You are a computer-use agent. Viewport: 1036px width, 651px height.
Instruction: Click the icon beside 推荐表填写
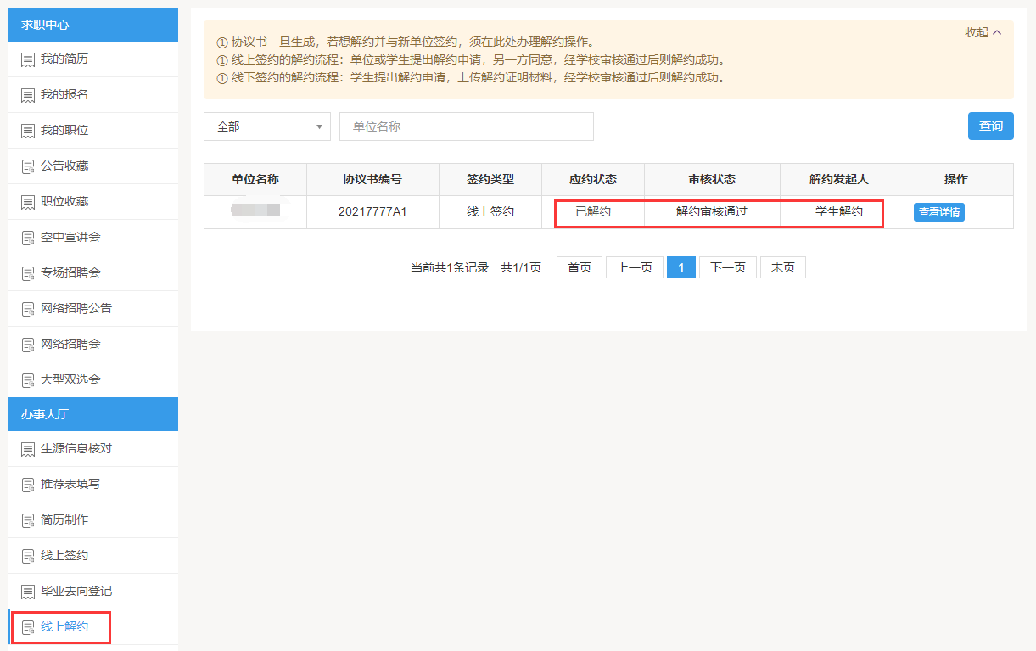28,485
